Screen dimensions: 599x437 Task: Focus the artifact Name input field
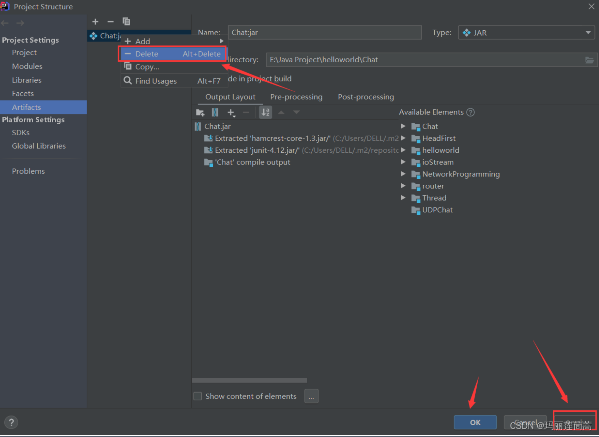[x=325, y=33]
